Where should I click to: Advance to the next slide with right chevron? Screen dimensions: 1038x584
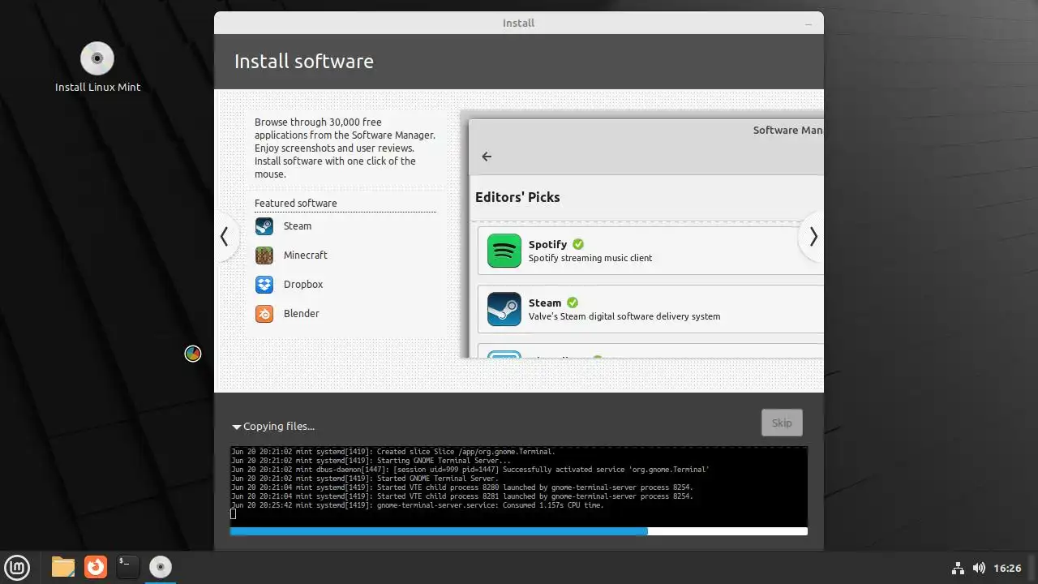pyautogui.click(x=813, y=236)
